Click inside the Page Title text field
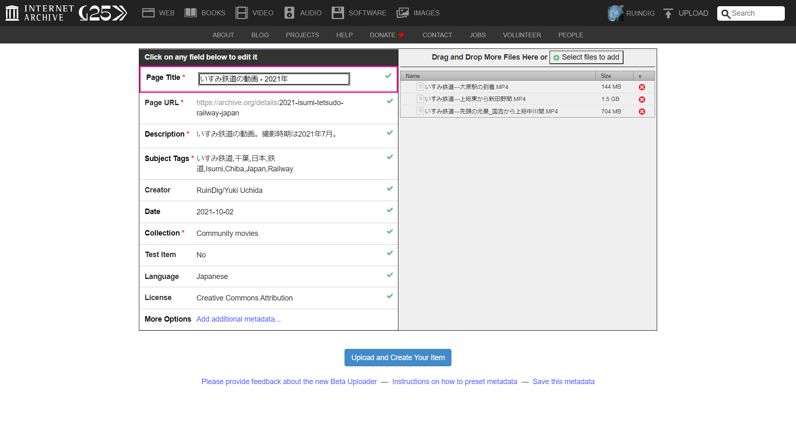The width and height of the screenshot is (796, 447). click(x=274, y=79)
